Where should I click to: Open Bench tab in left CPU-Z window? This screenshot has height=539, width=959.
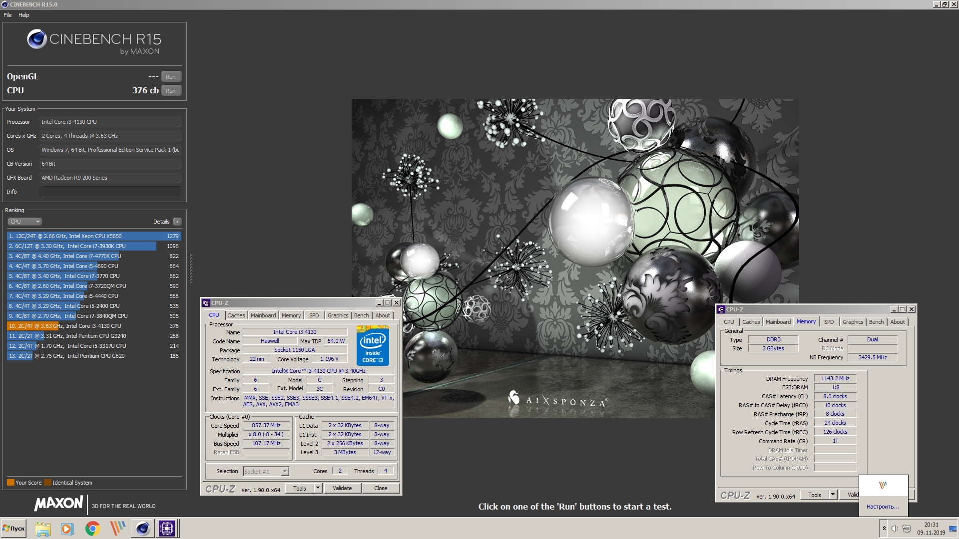pos(361,315)
